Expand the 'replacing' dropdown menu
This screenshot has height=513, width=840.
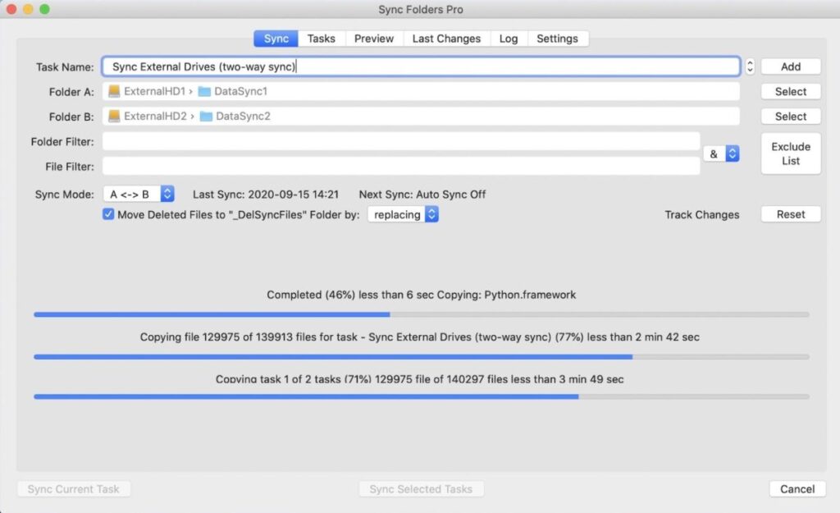[x=403, y=214]
